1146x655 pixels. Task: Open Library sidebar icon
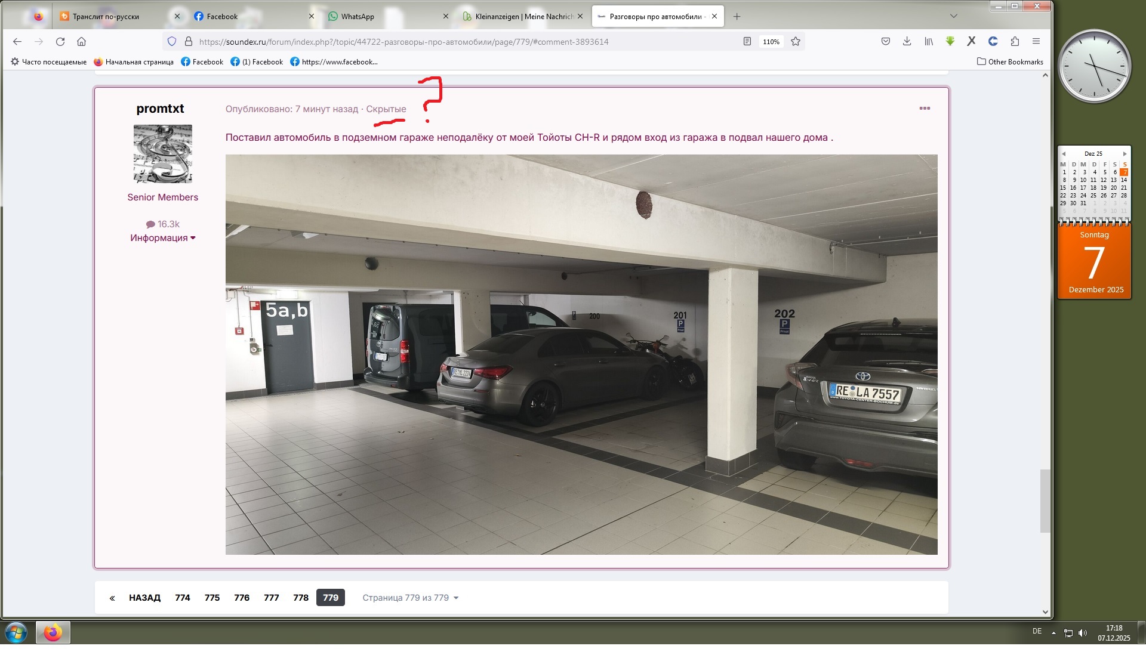[929, 41]
